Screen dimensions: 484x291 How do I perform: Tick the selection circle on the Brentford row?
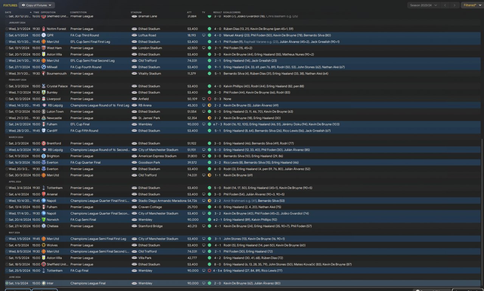[7, 143]
